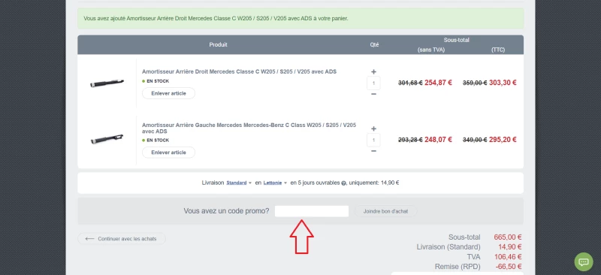Click the 248,07 € price without VAT
Image resolution: width=601 pixels, height=275 pixels.
click(x=438, y=140)
